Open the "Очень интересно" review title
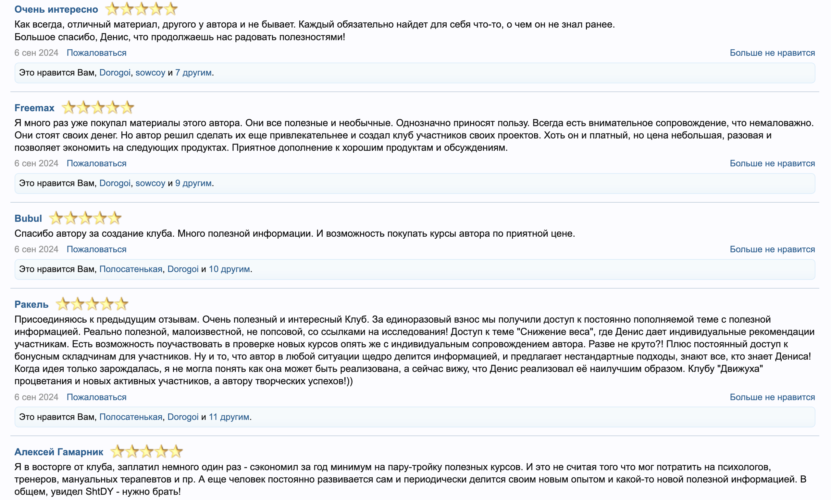Image resolution: width=831 pixels, height=500 pixels. pyautogui.click(x=56, y=9)
